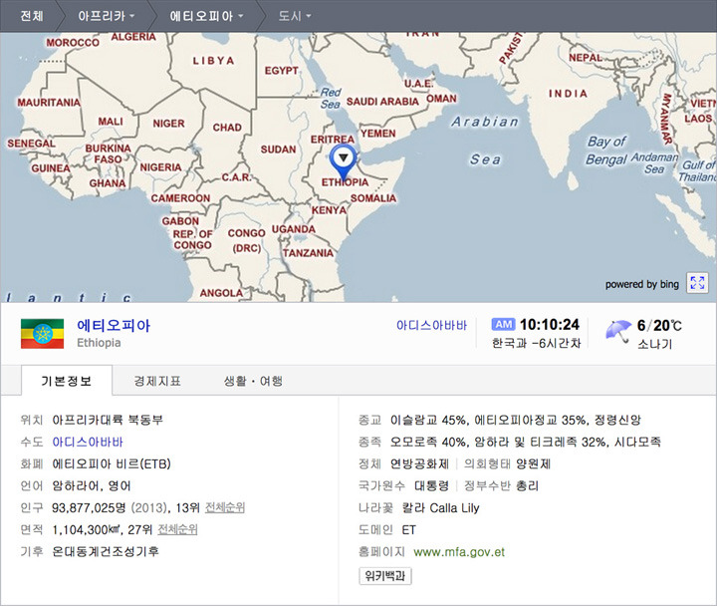Switch to the 생활·여행 tab
Screen dimensions: 717x606
pos(253,381)
